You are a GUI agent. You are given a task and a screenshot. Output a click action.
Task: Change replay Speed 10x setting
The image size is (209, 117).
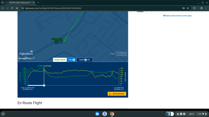coord(84,60)
